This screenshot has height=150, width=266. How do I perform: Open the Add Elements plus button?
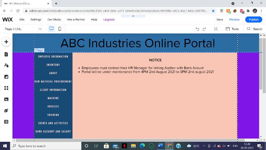tap(6, 42)
